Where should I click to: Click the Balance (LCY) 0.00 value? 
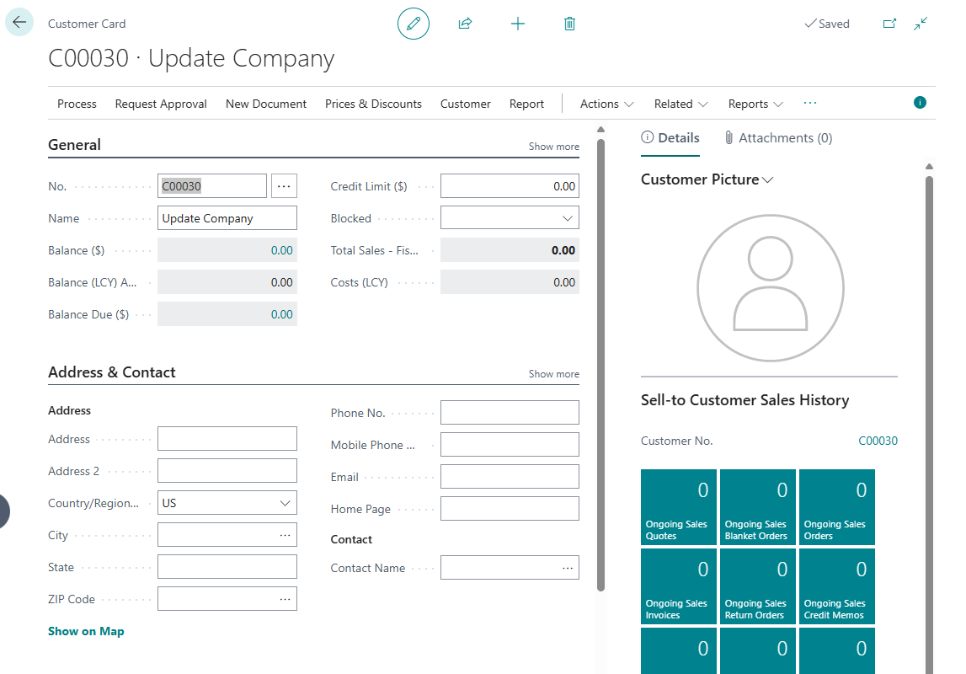pos(281,282)
